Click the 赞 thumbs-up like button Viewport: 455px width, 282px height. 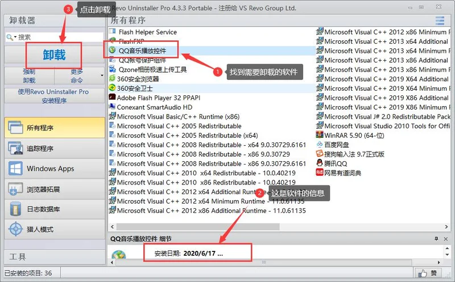tap(428, 273)
